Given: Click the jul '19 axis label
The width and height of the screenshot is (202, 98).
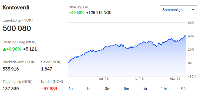Looking at the screenshot, I should [139, 79].
